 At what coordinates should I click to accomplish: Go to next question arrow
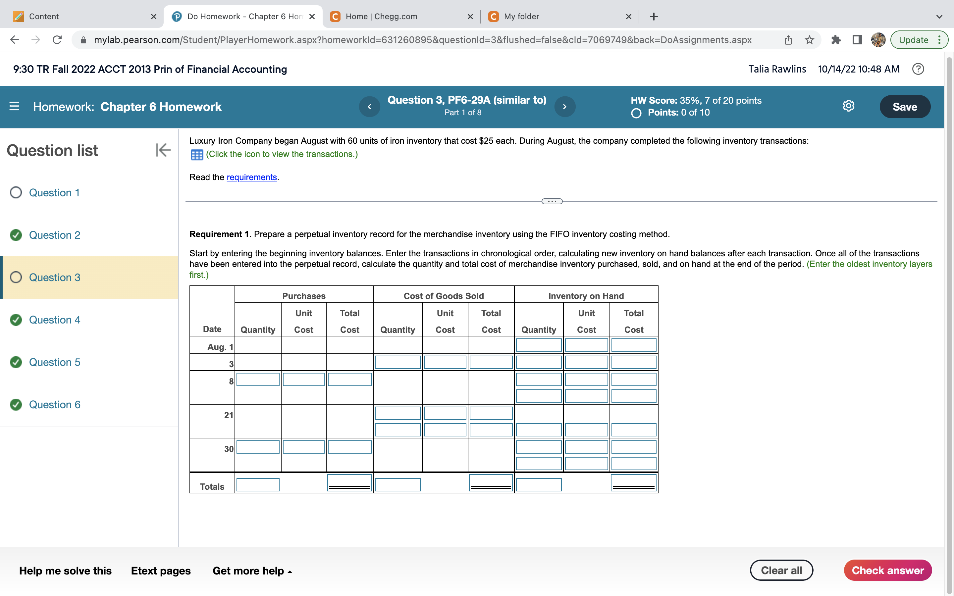click(x=564, y=106)
